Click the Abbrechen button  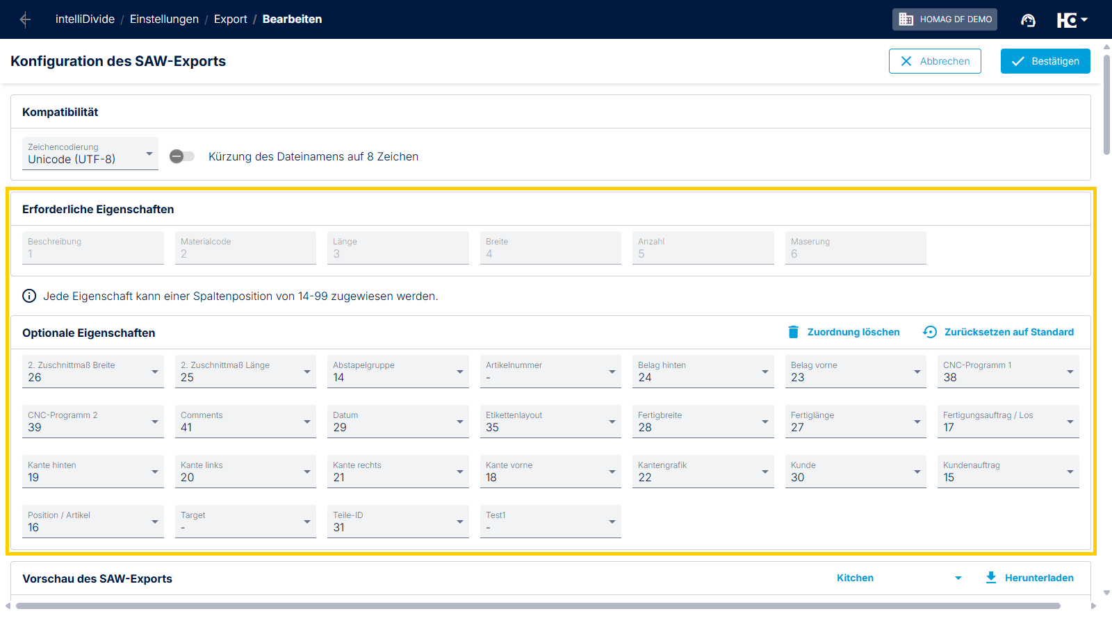click(x=934, y=61)
